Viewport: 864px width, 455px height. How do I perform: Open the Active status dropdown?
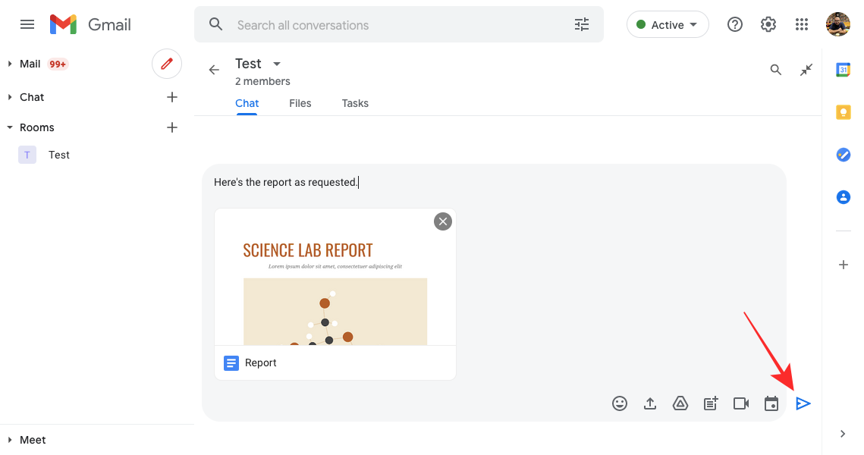[668, 25]
